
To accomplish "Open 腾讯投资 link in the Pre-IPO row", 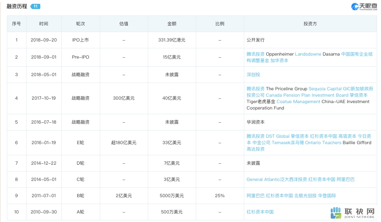I will coord(255,54).
